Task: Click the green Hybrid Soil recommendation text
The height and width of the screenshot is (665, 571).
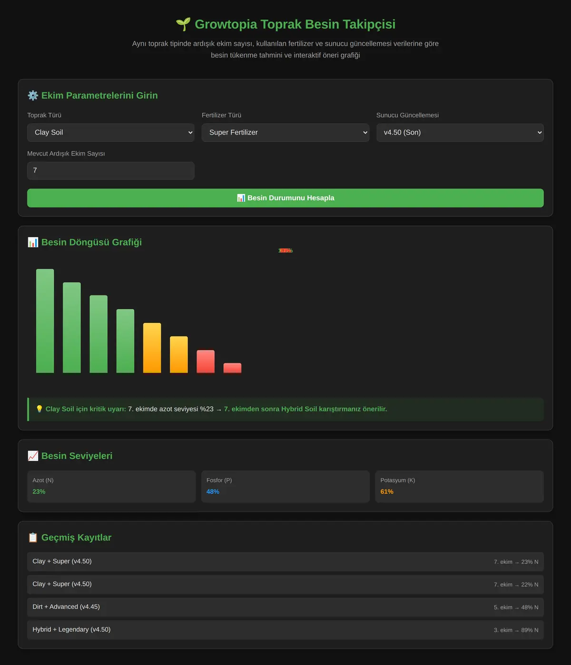Action: click(x=305, y=409)
